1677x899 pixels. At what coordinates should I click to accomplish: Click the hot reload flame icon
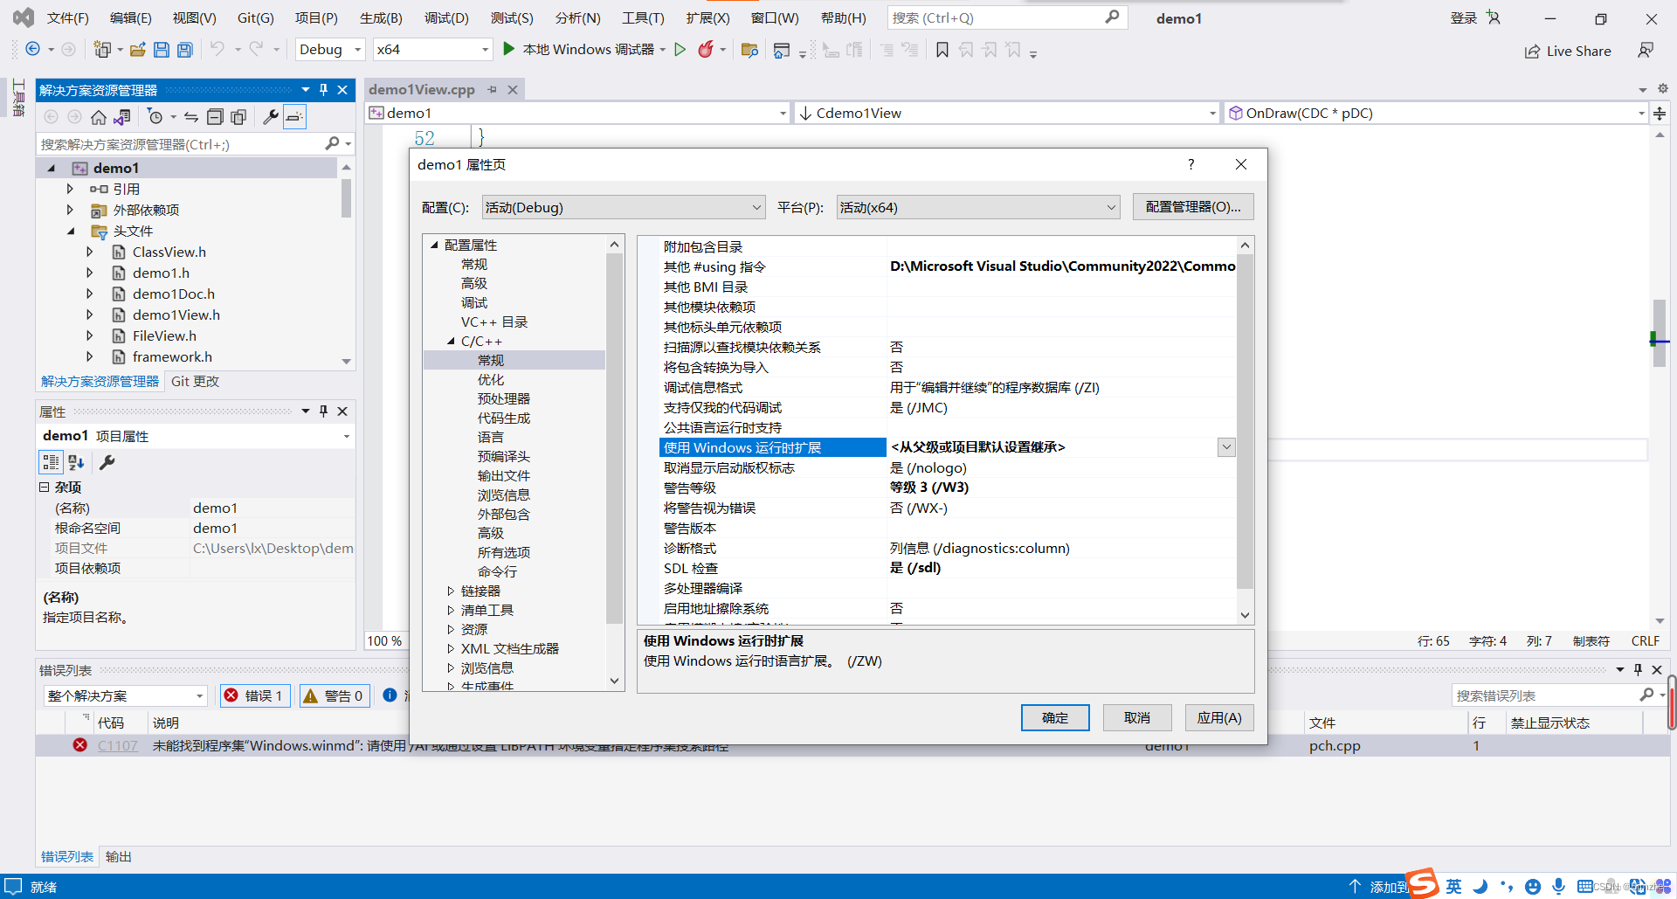(705, 50)
